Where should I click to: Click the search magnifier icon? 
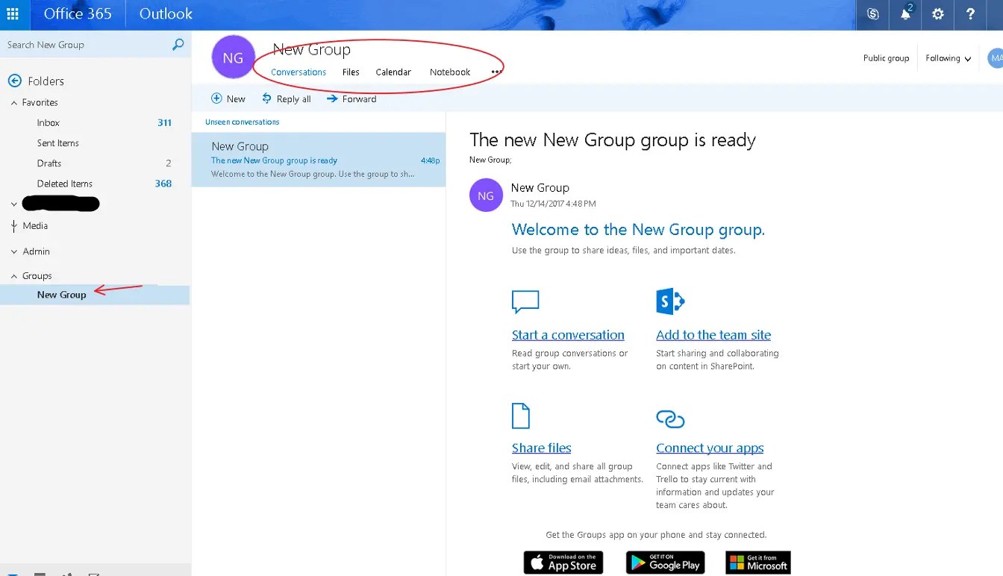pos(176,44)
